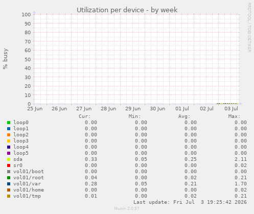Click sda max value 2.11
The image size is (254, 214).
[x=241, y=159]
